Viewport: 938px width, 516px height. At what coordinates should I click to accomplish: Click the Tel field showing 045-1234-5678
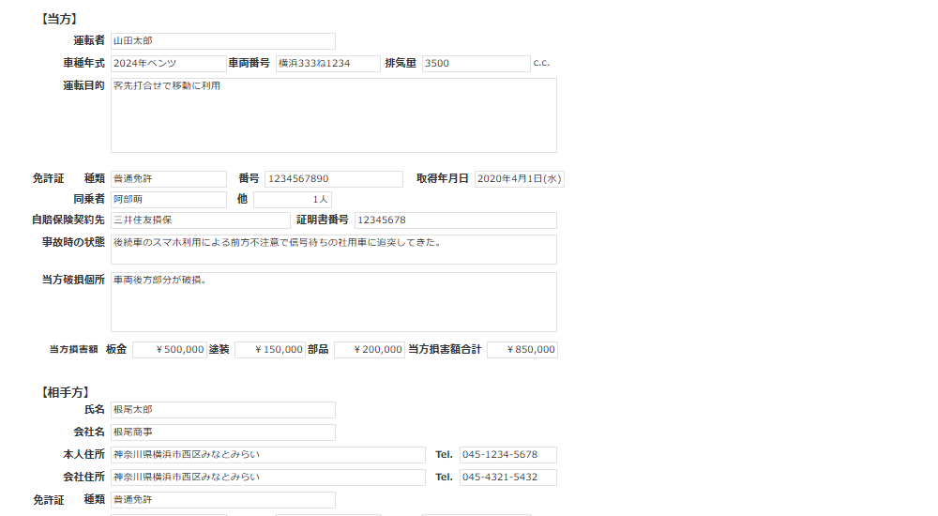[x=507, y=455]
